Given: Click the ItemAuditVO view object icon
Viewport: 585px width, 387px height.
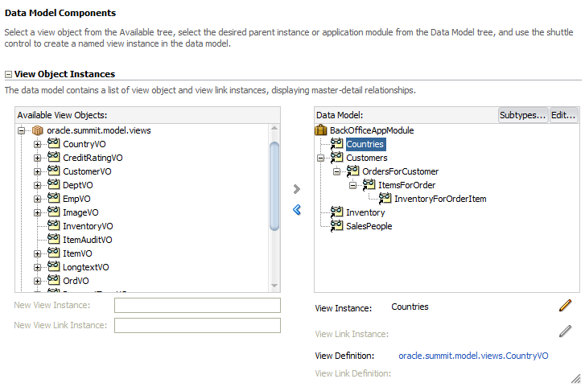Looking at the screenshot, I should click(53, 239).
